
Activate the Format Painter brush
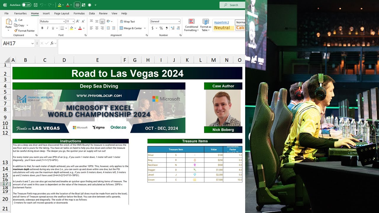pos(24,30)
